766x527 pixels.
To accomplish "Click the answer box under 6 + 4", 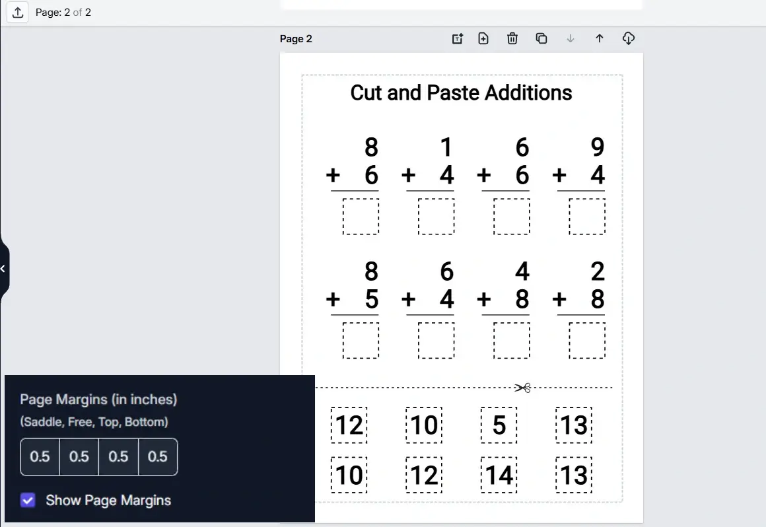I will tap(436, 340).
